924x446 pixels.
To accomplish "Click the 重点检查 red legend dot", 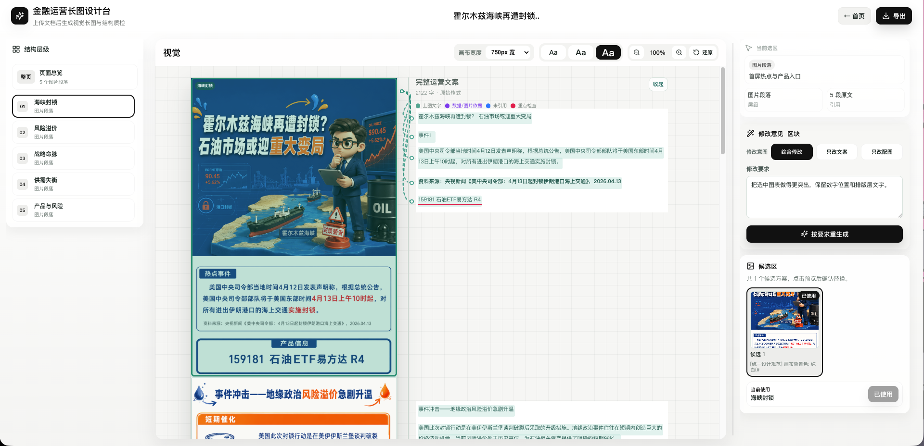I will point(513,106).
